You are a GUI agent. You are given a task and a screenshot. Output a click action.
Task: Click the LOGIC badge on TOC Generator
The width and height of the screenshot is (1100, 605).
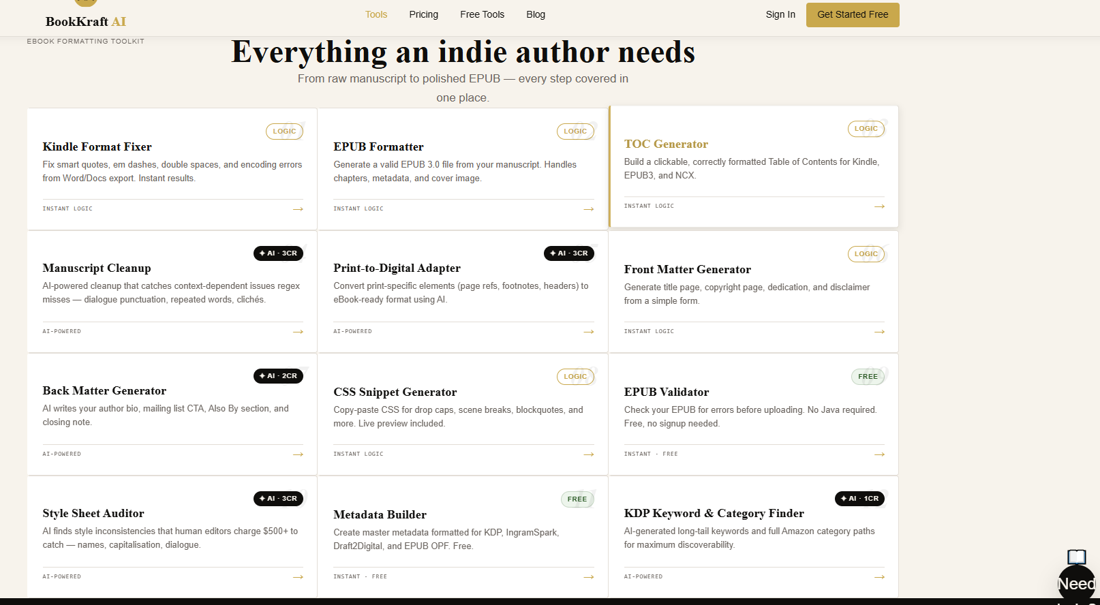866,129
